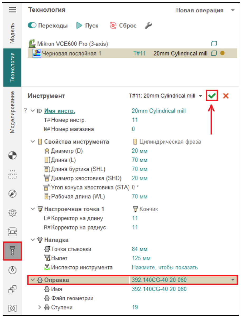Click the green checkmark to confirm tool
This screenshot has height=318, width=241.
[x=211, y=96]
